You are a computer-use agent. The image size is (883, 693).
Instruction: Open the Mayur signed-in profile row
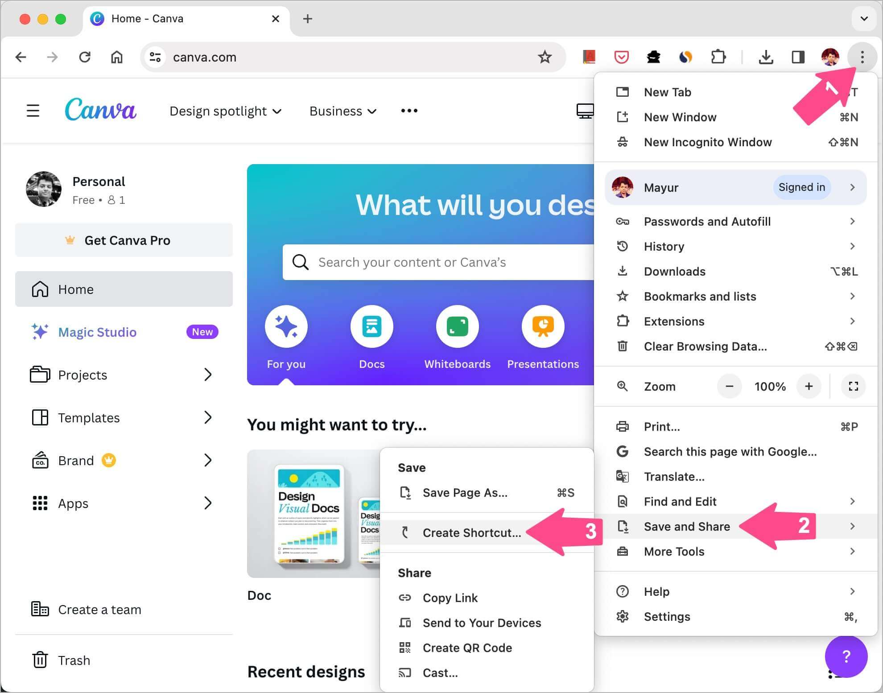[736, 187]
